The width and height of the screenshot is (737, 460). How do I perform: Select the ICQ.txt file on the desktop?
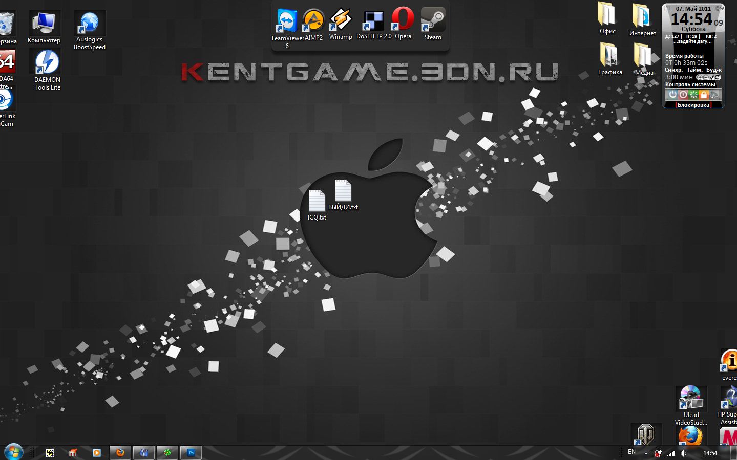(317, 205)
